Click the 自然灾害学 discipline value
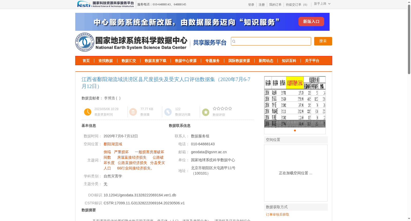 tap(113, 176)
